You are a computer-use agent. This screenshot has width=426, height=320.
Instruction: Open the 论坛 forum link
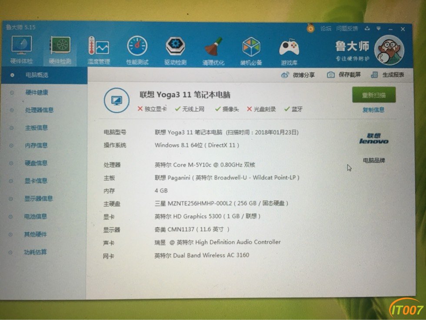tap(326, 28)
